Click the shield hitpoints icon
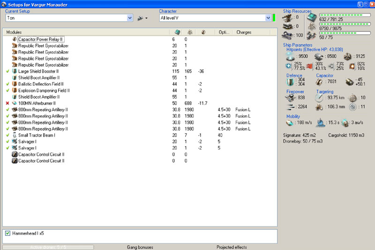The width and height of the screenshot is (375, 250). pos(289,56)
